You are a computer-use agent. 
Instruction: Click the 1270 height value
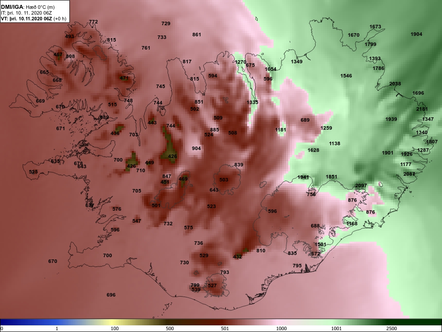240,62
